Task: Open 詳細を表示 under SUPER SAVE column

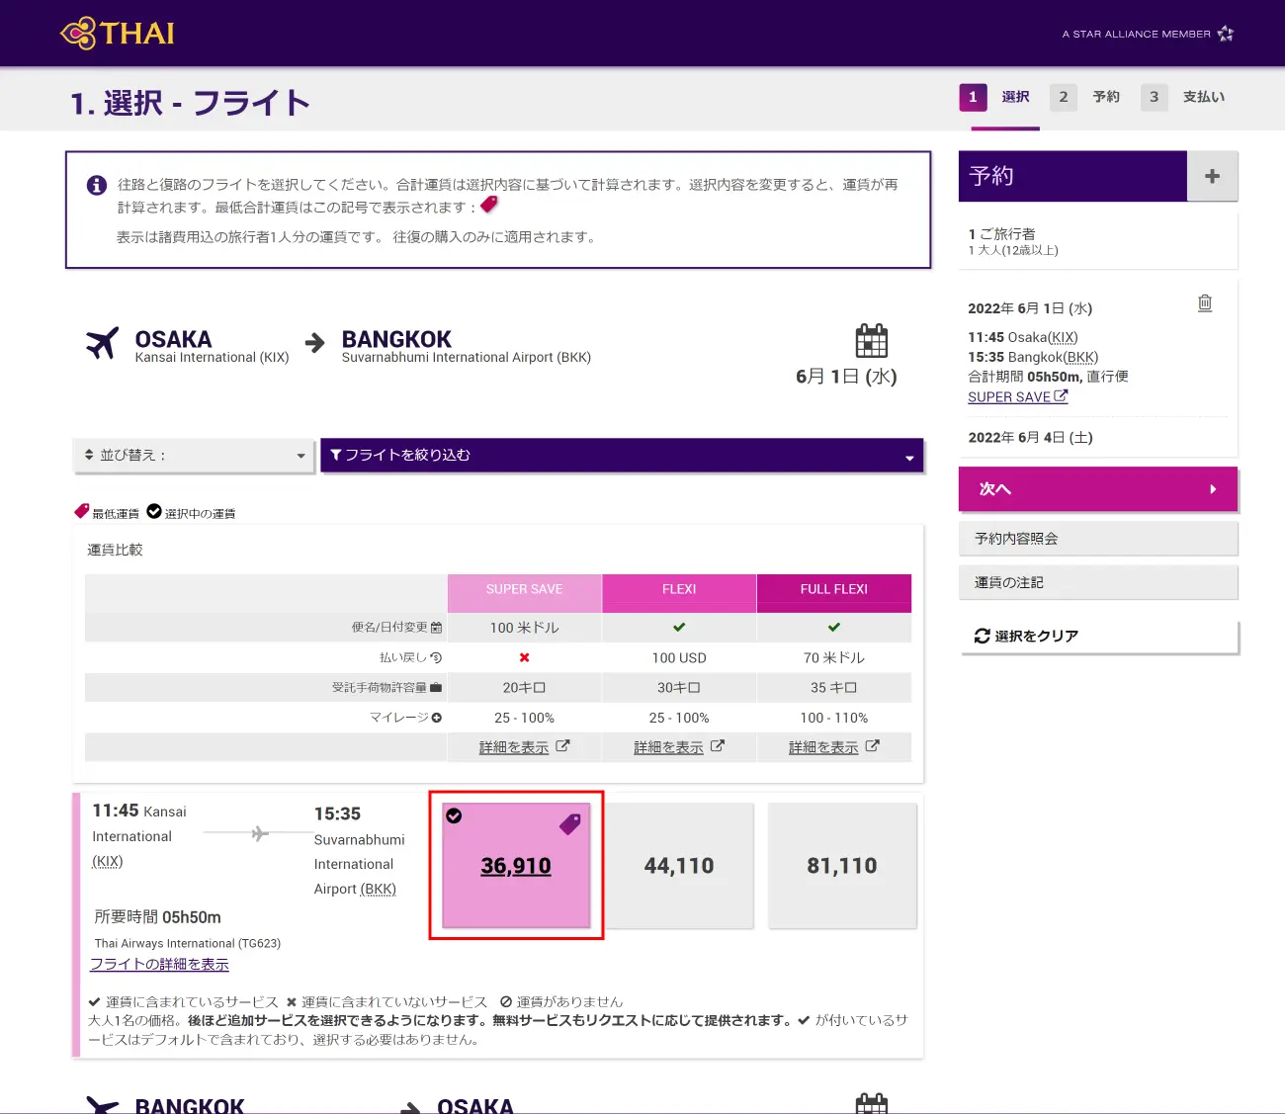Action: point(514,747)
